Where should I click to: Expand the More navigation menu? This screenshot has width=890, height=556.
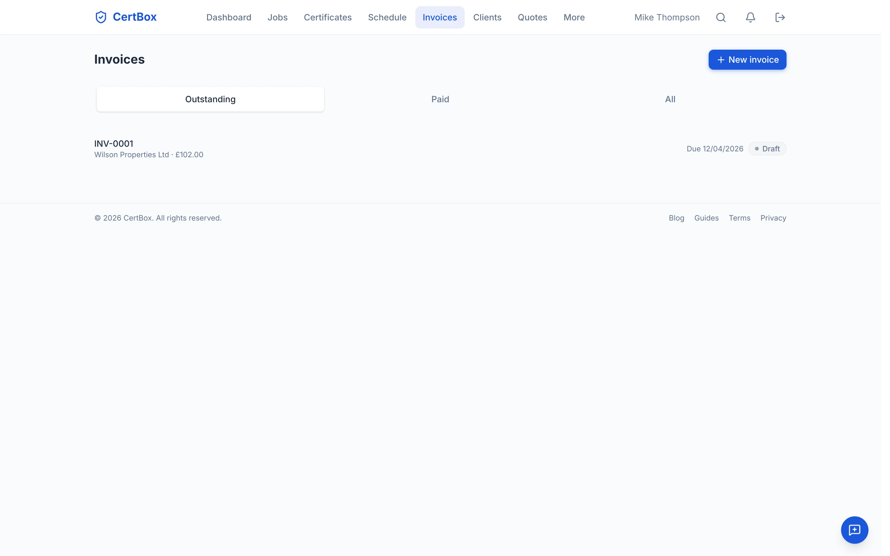tap(574, 17)
